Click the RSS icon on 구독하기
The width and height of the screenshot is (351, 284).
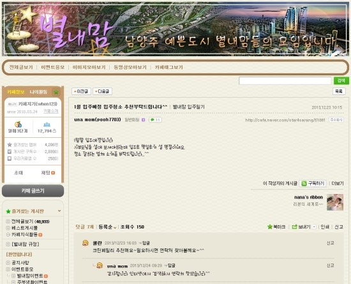click(304, 184)
